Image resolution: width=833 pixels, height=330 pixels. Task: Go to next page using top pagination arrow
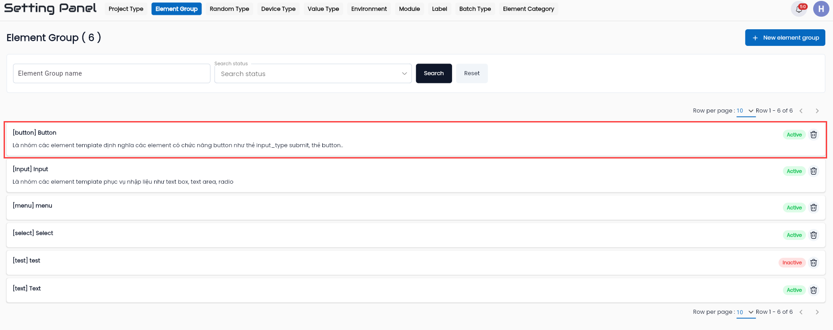coord(817,111)
